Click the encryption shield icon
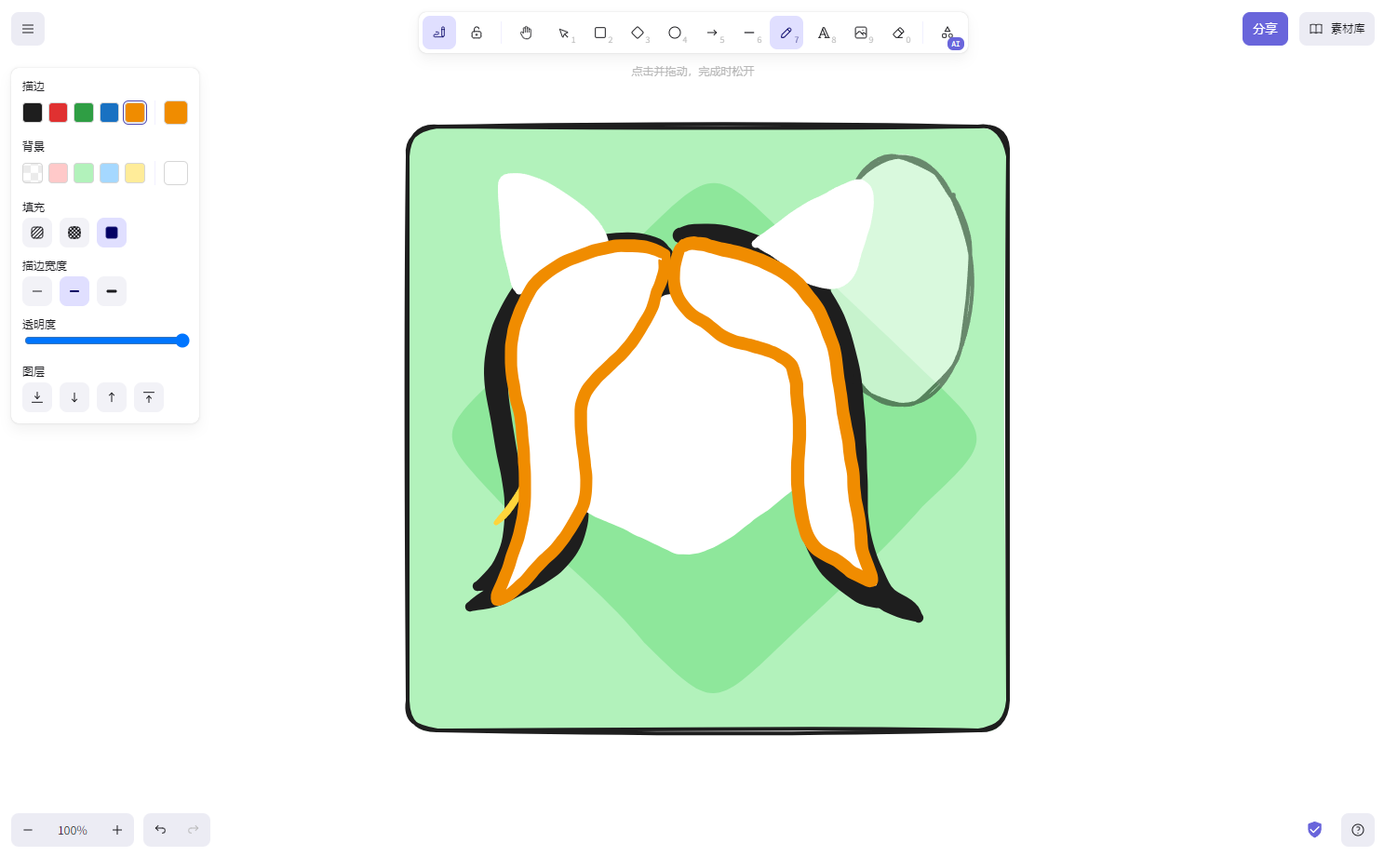This screenshot has height=856, width=1384. [x=1314, y=830]
